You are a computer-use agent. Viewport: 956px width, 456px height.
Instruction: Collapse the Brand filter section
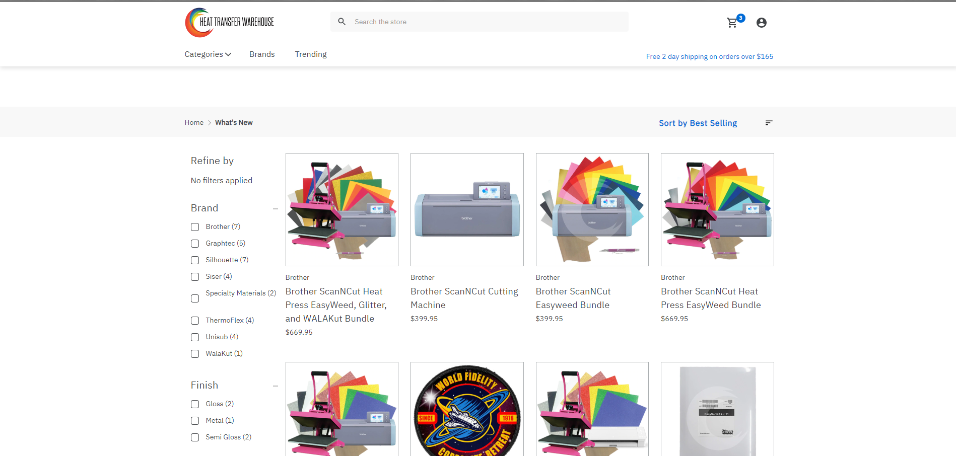click(276, 209)
